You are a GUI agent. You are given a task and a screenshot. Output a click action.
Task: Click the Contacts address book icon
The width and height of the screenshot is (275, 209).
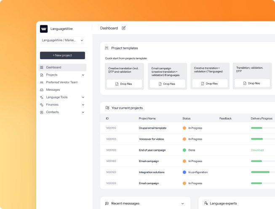click(42, 112)
